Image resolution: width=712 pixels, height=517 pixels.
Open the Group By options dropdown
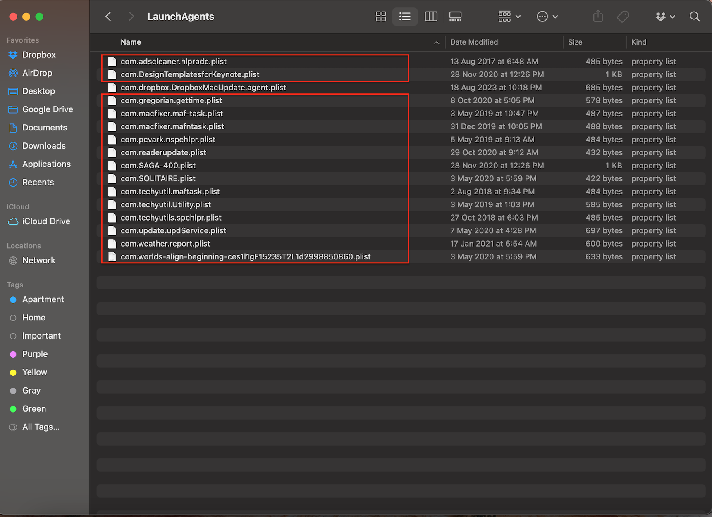tap(509, 17)
